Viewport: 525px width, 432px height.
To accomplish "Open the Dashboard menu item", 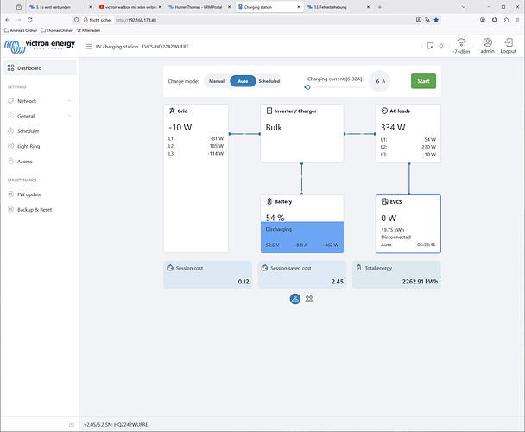I will point(40,68).
